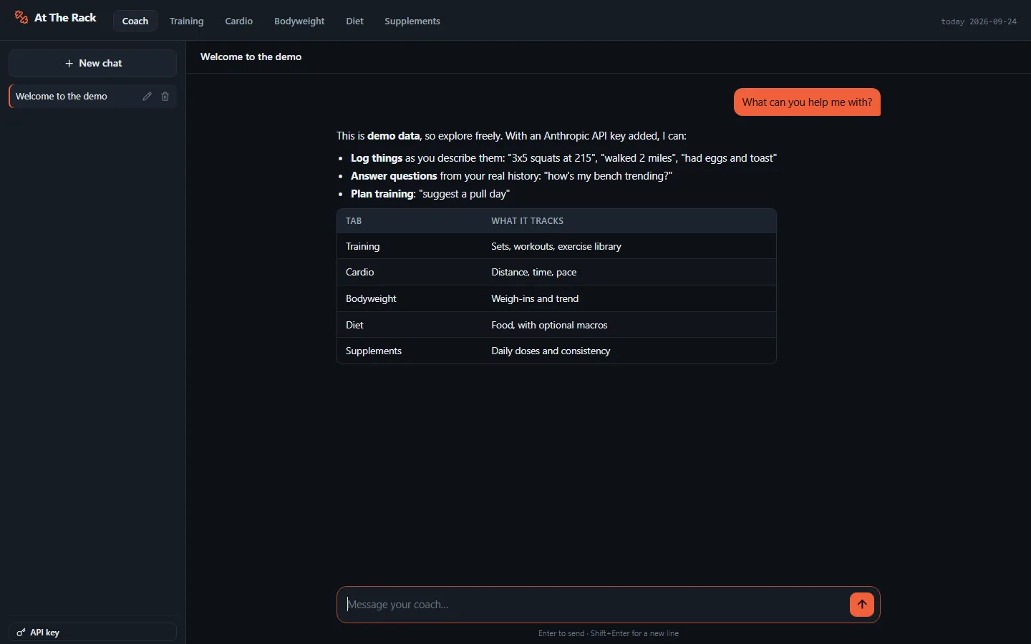
Task: Click the 'Welcome to the demo' page heading
Action: pyautogui.click(x=251, y=57)
